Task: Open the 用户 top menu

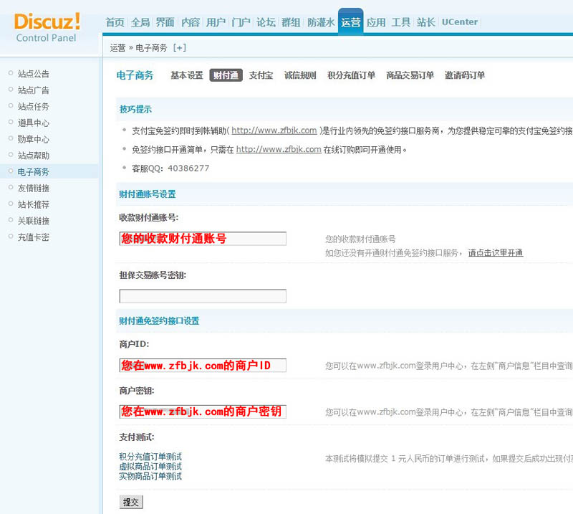Action: [x=216, y=22]
